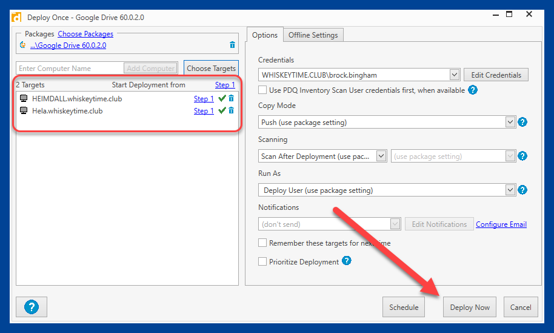This screenshot has height=333, width=554.
Task: Click the 2 Targets count label
Action: click(x=30, y=85)
